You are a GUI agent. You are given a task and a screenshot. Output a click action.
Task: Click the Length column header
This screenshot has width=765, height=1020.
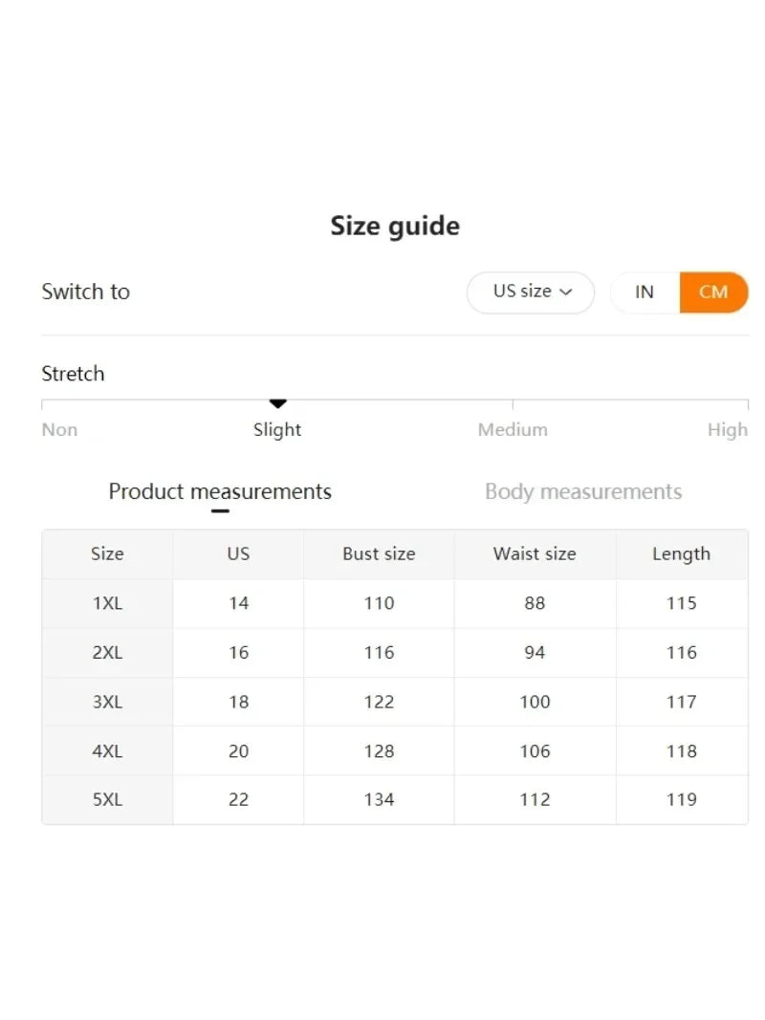tap(681, 553)
